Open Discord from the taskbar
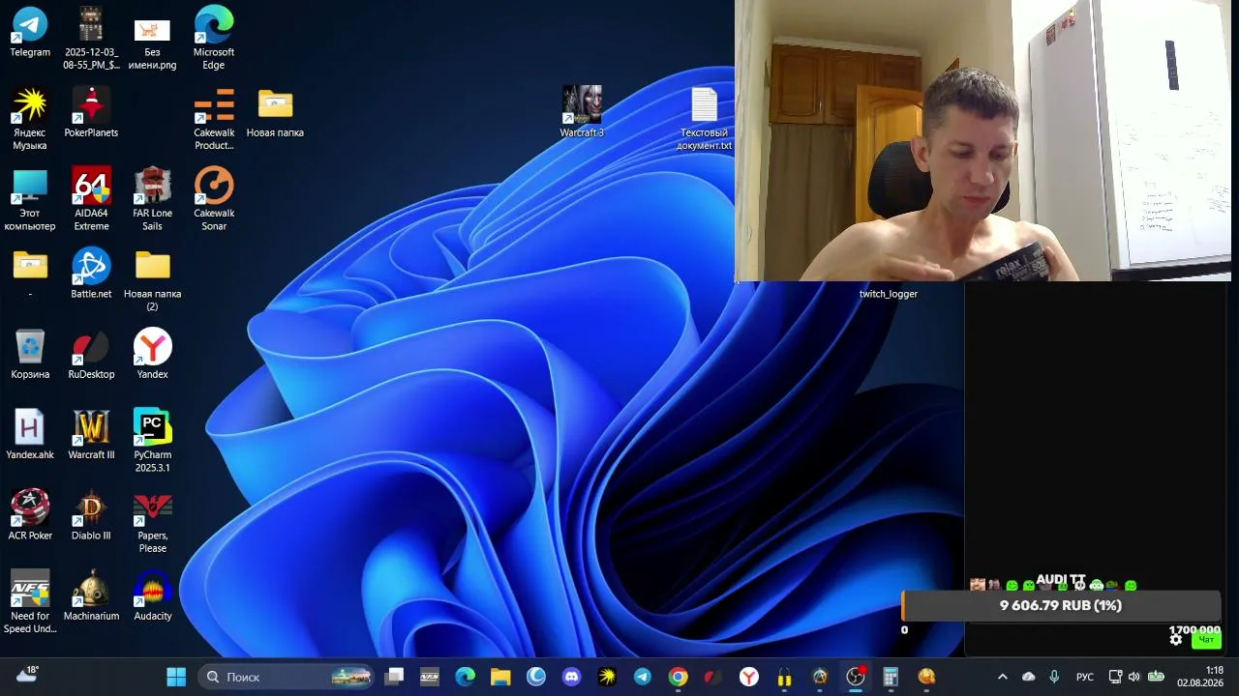 [571, 677]
